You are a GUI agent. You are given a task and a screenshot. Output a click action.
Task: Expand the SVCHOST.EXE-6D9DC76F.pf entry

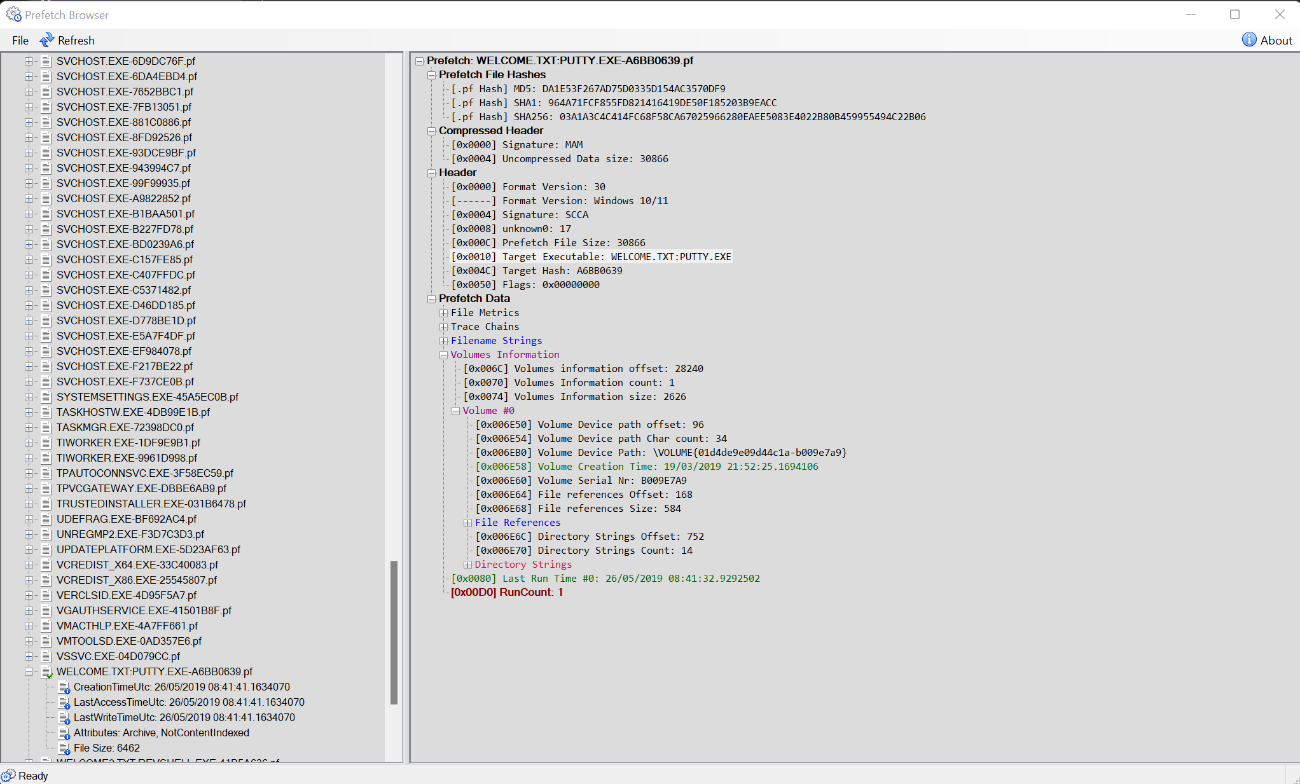tap(29, 61)
